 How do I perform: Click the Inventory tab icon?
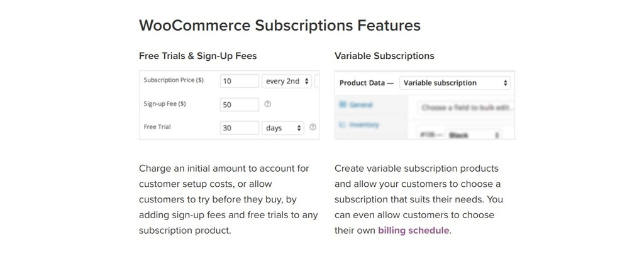point(343,125)
